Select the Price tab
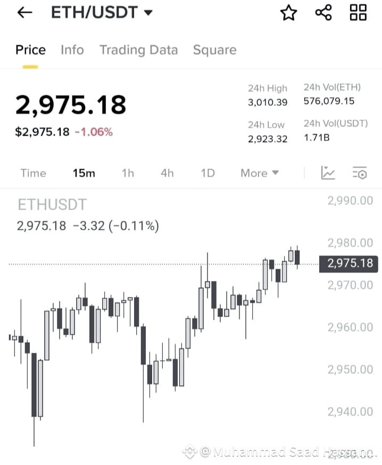382x465 pixels. [x=30, y=50]
